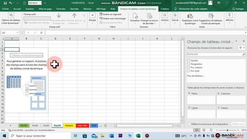
Task: Expand the formula bar chevron
Action: [245, 32]
